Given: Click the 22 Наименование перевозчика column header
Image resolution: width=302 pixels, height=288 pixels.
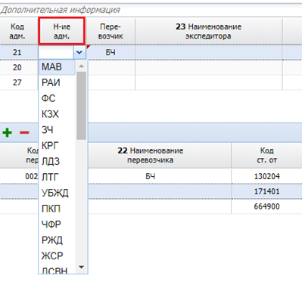Looking at the screenshot, I should (x=150, y=155).
